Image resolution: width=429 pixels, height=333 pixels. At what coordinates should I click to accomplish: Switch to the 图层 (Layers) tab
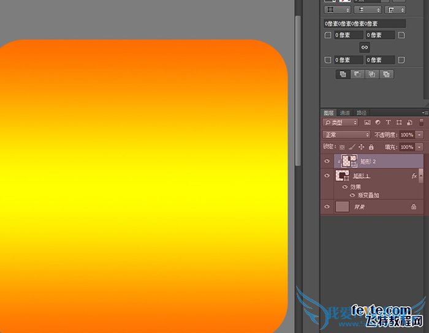(328, 113)
